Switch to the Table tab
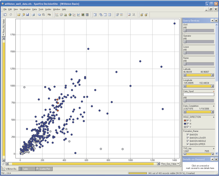The width and height of the screenshot is (219, 176). 27,169
